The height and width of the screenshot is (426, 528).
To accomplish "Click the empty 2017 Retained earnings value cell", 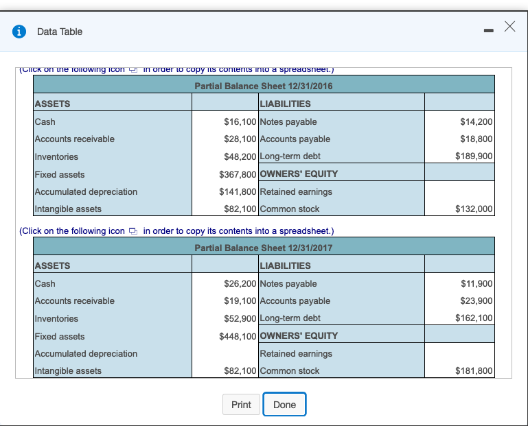I will tap(459, 353).
